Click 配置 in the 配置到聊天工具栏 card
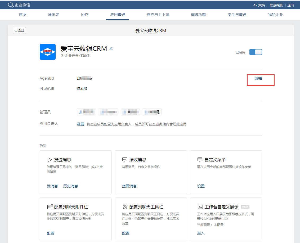This screenshot has width=300, height=243. click(x=126, y=233)
